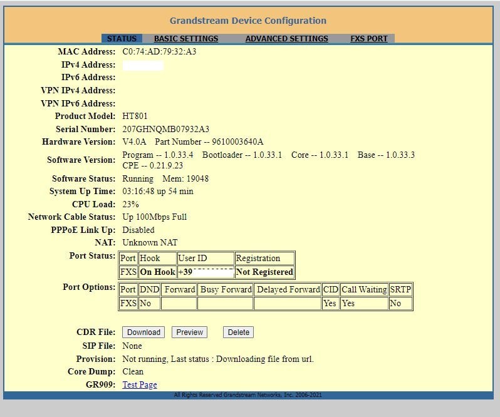Switch to BASIC SETTINGS tab
This screenshot has width=500, height=417.
click(186, 39)
